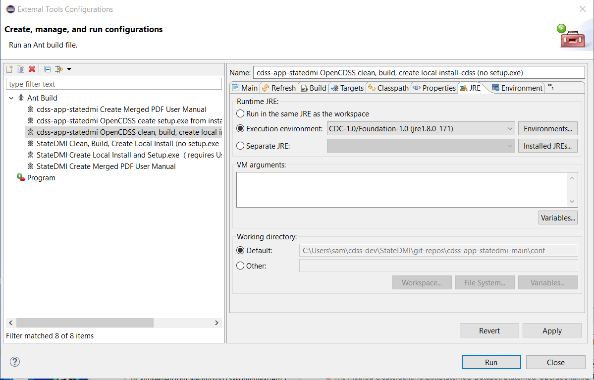Click the Environments... button
The width and height of the screenshot is (594, 380).
pos(548,128)
